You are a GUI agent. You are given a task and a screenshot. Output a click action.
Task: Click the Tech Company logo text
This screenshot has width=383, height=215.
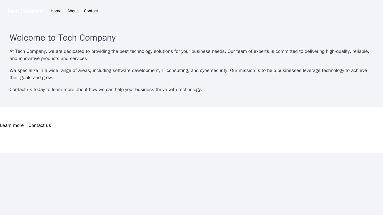25,11
